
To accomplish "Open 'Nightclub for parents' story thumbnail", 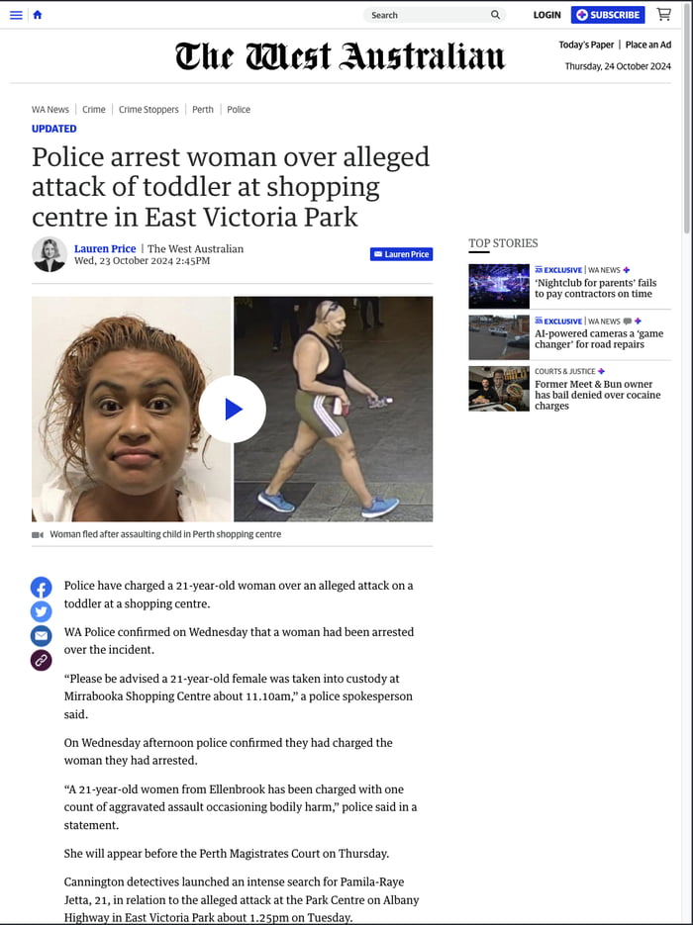I will click(499, 286).
